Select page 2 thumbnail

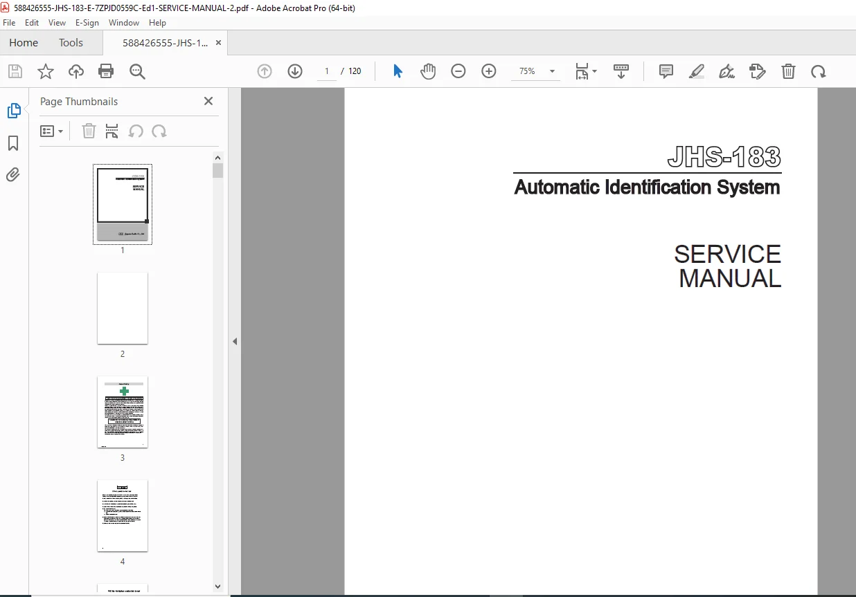click(123, 309)
